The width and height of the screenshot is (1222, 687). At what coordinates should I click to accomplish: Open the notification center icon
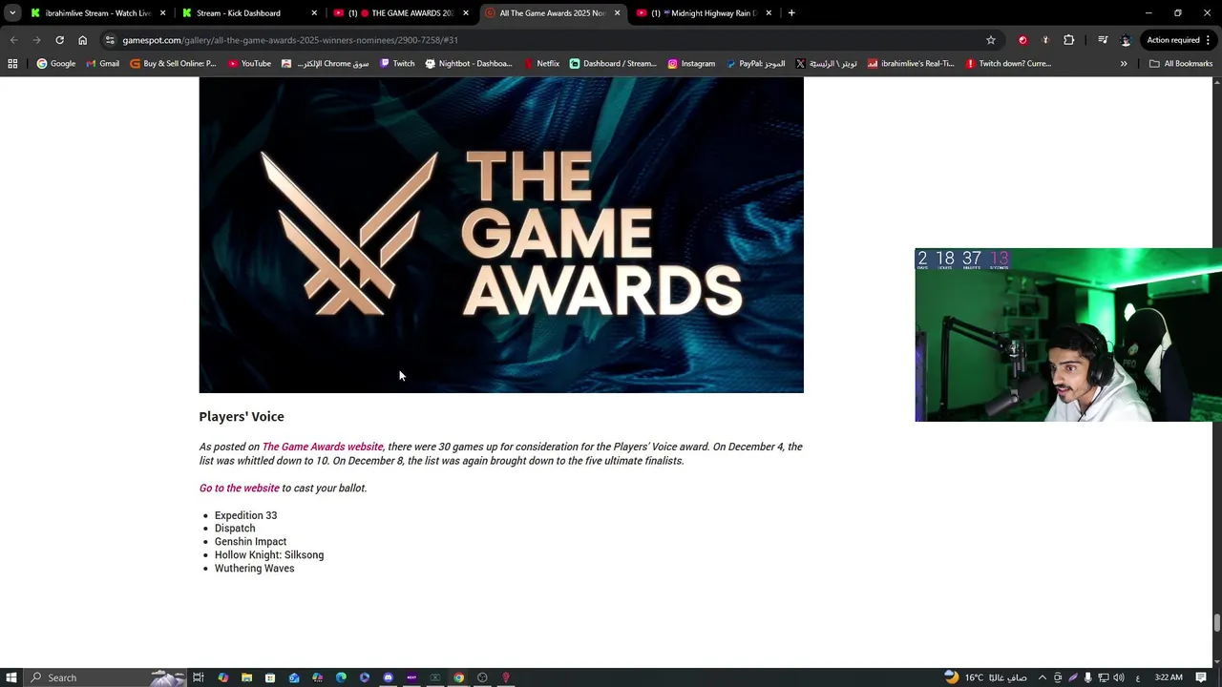(1201, 677)
